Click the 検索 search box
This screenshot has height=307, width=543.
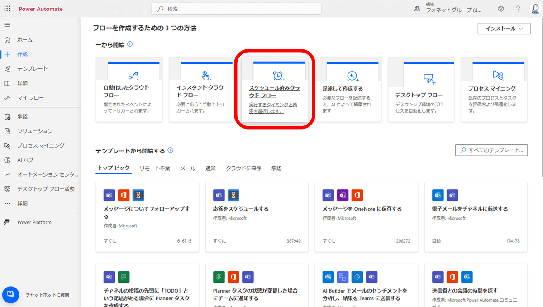pos(236,9)
